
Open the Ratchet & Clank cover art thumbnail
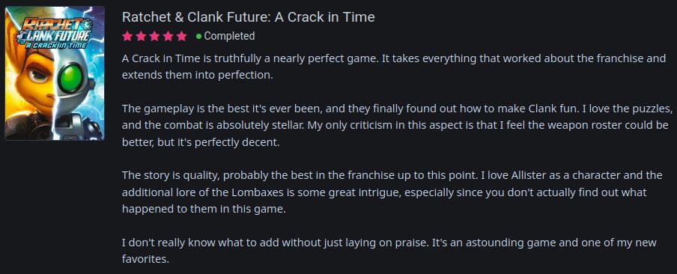click(x=55, y=73)
